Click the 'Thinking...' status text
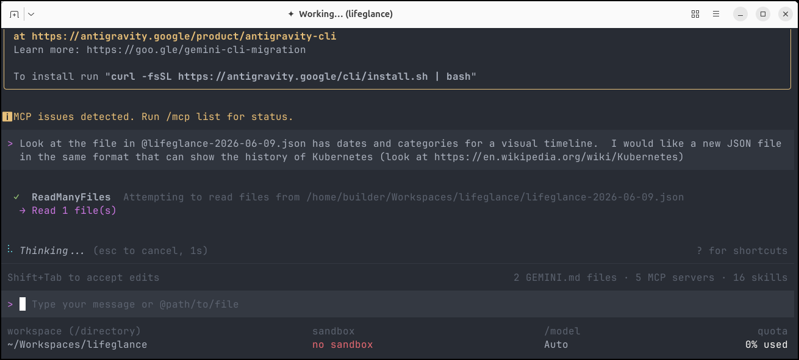This screenshot has width=799, height=360. click(52, 250)
